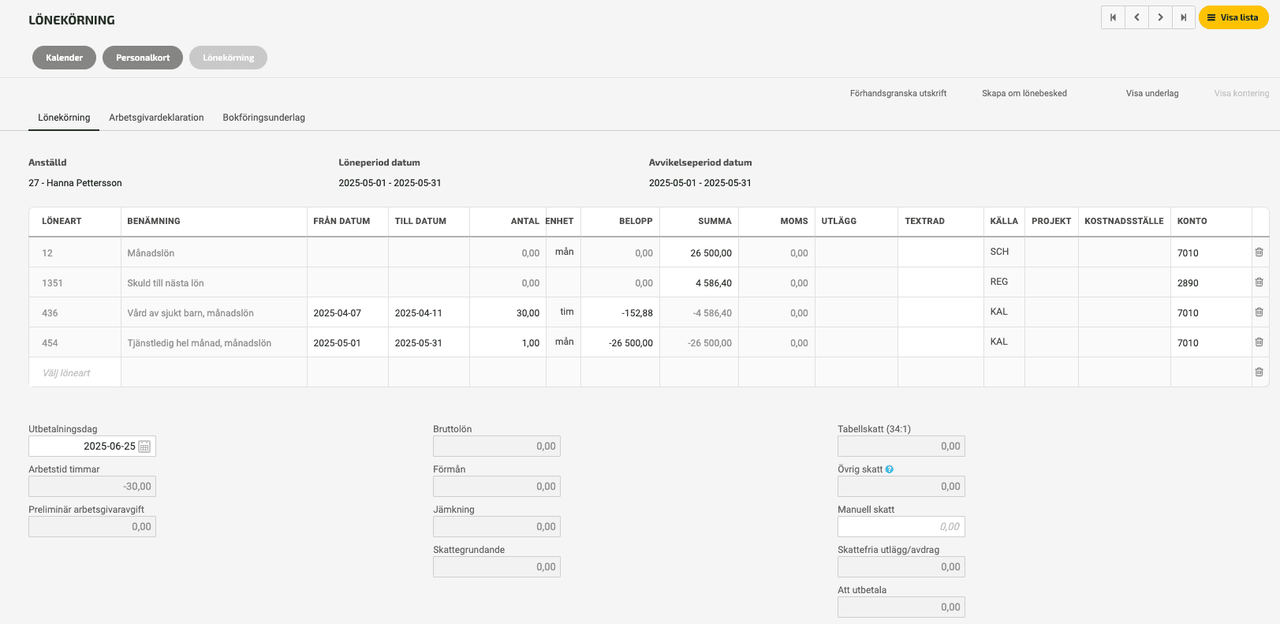Viewport: 1280px width, 624px height.
Task: Click the Arbetstid timmar field
Action: [92, 487]
